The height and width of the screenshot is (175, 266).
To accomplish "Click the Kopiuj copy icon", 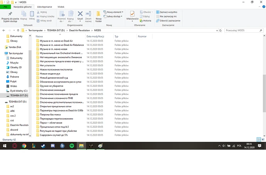I will pos(24,15).
